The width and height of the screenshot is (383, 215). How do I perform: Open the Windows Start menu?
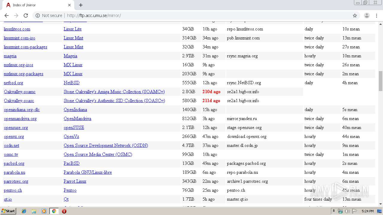[8, 211]
